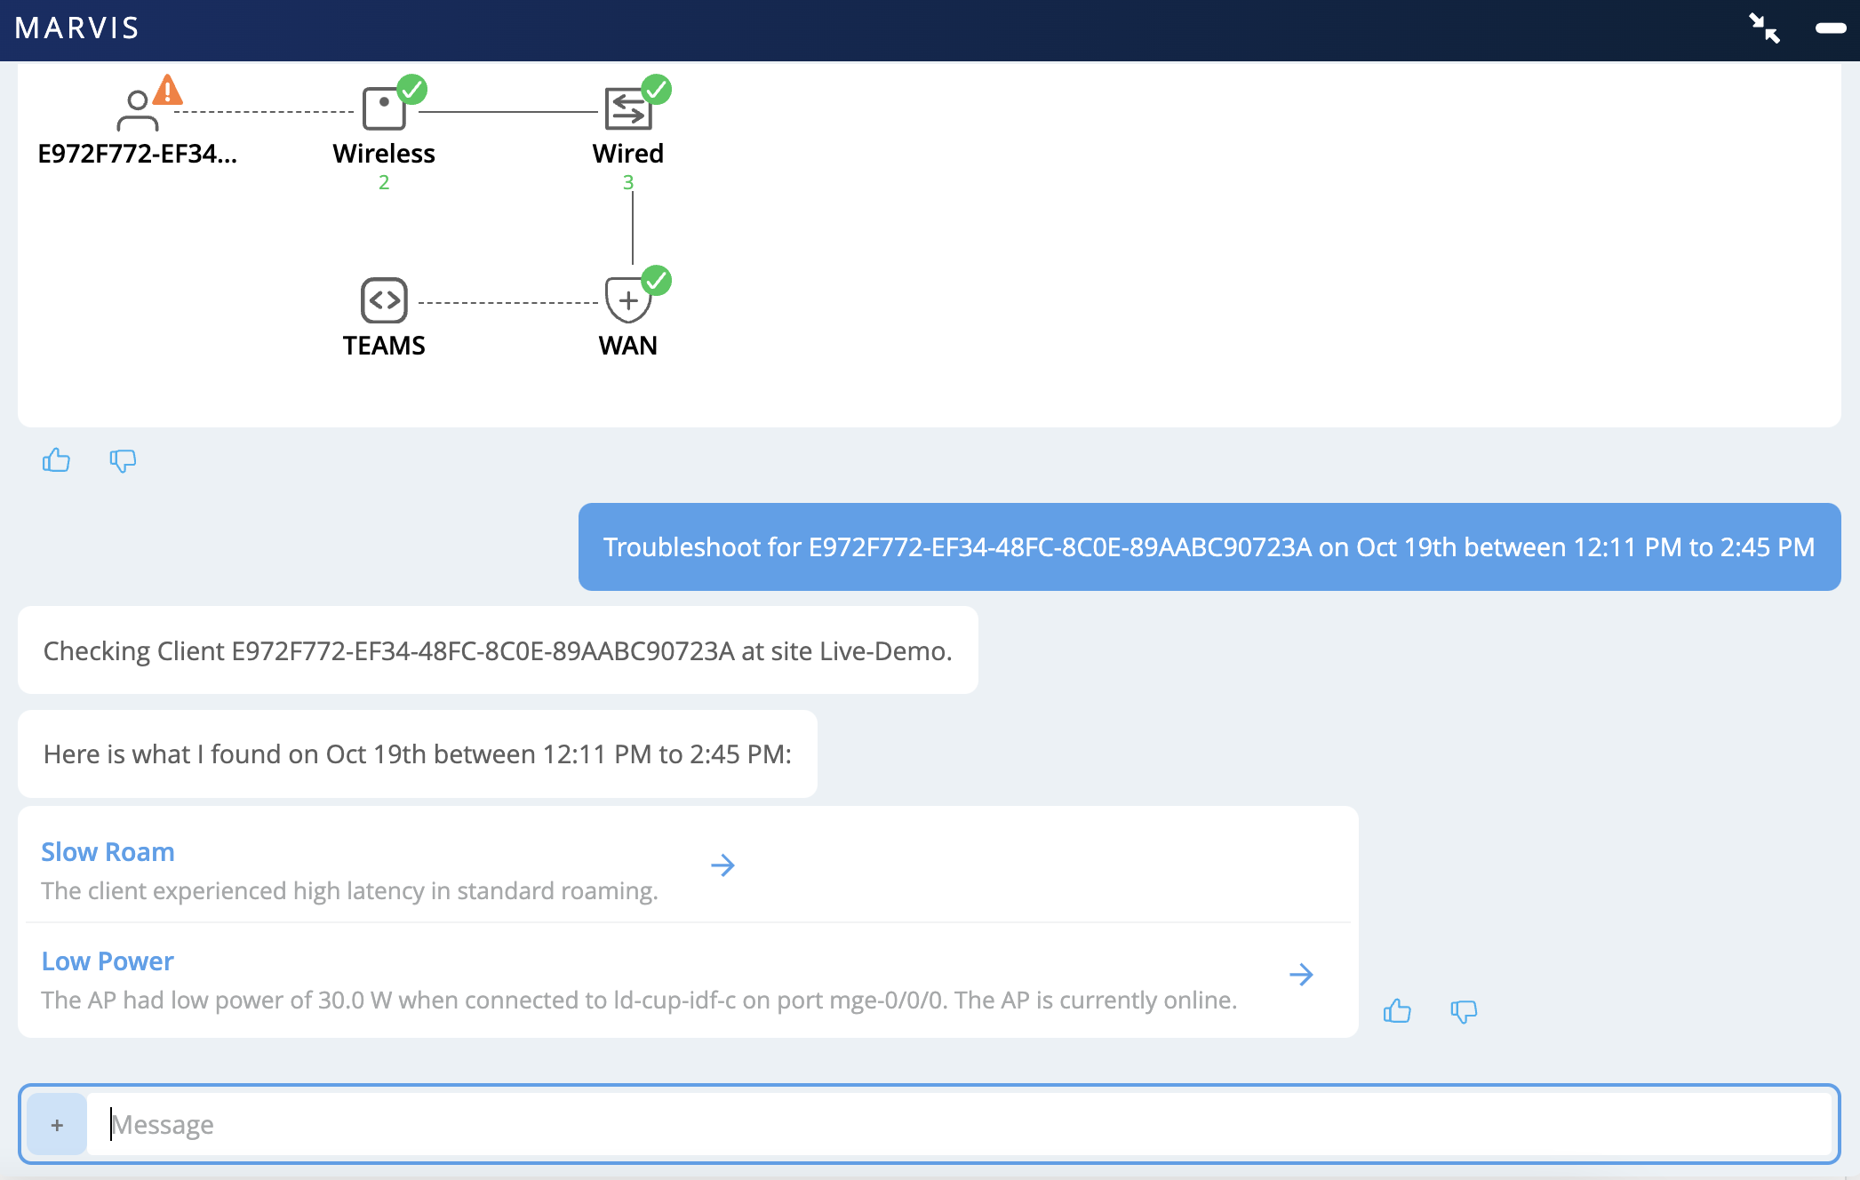Click the TEAMS application icon
This screenshot has height=1180, width=1860.
(x=384, y=300)
